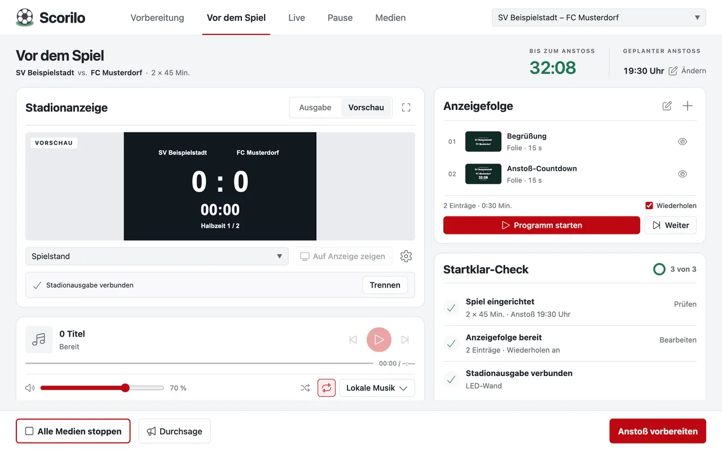722x451 pixels.
Task: Switch to the Pause tab
Action: click(x=340, y=17)
